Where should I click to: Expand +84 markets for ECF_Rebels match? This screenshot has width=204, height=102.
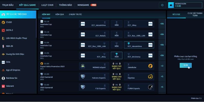[x=162, y=34]
